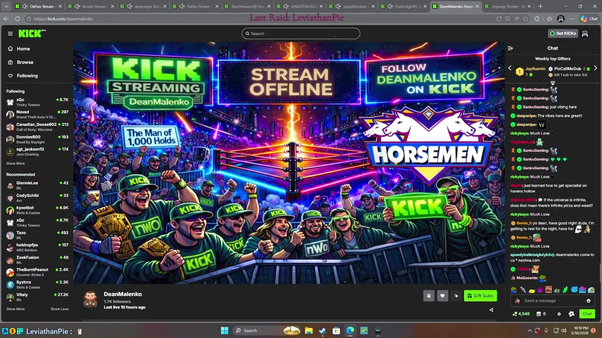This screenshot has height=338, width=602.
Task: Zoom out via magnifier in address bar
Action: click(x=507, y=19)
